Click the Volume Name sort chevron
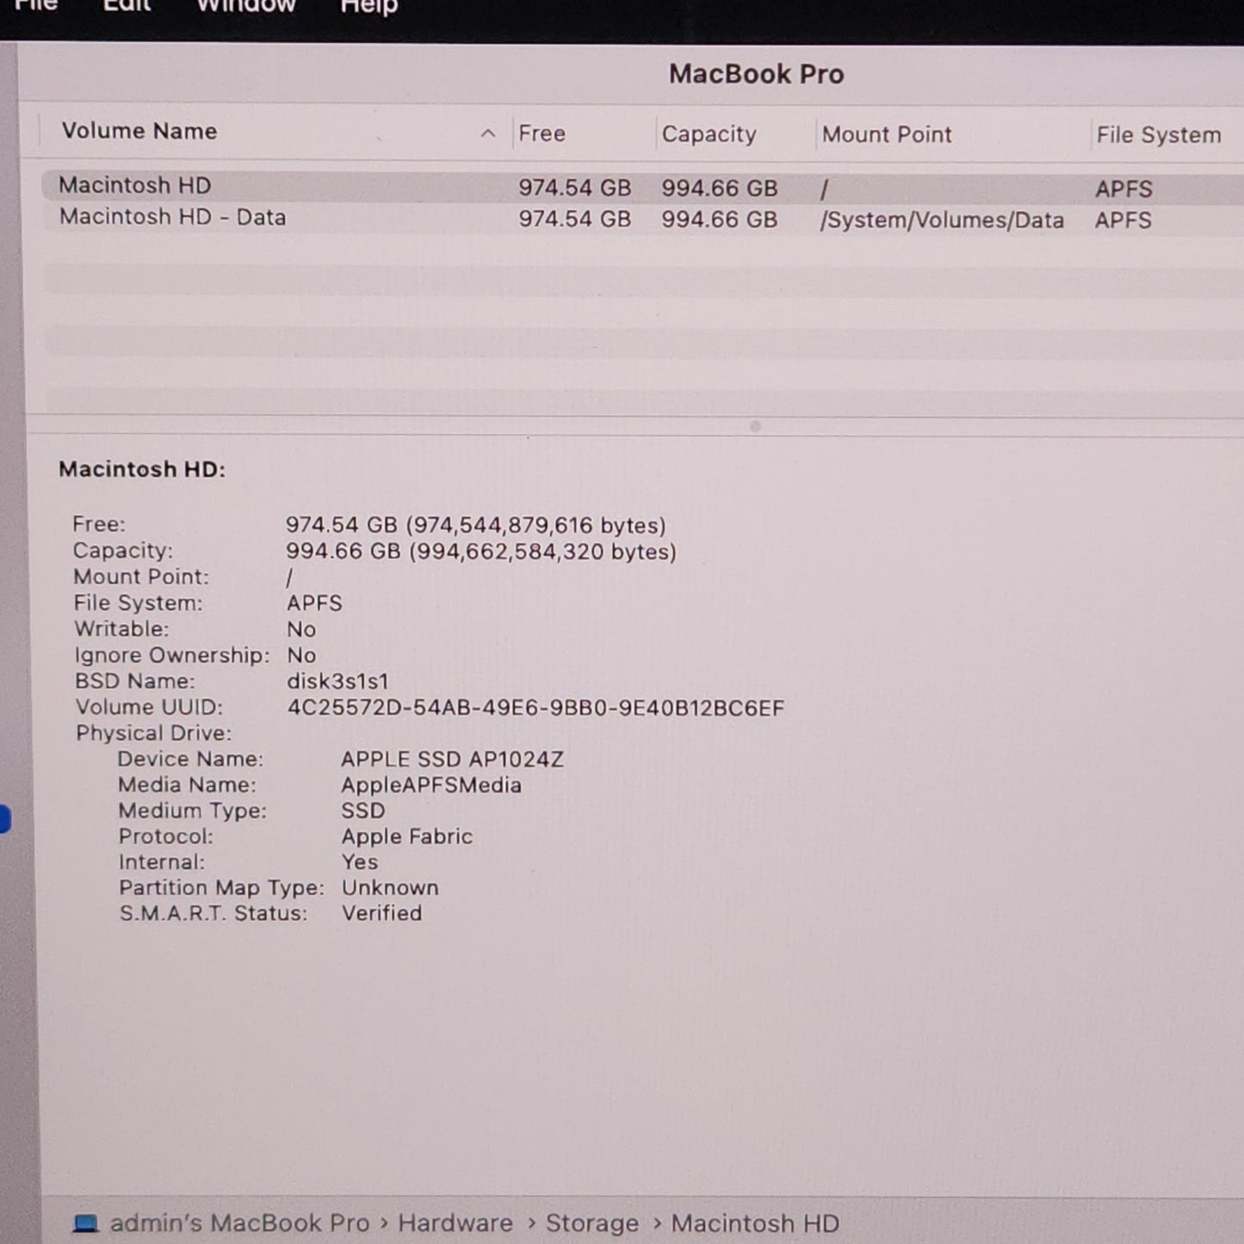 tap(488, 133)
